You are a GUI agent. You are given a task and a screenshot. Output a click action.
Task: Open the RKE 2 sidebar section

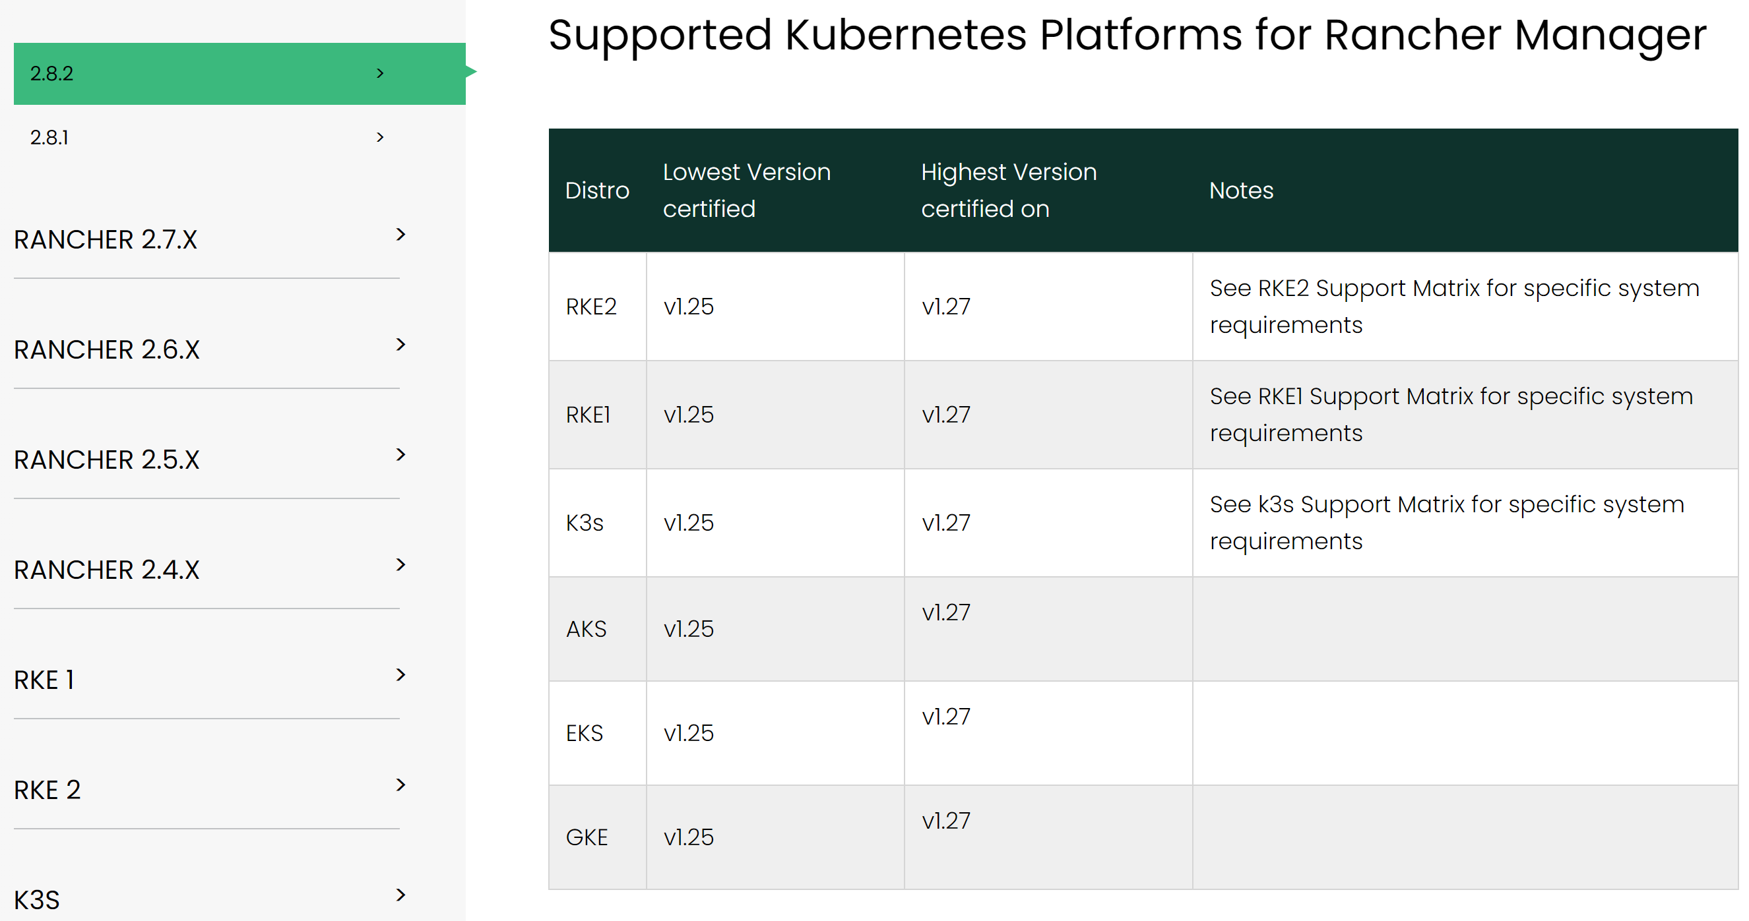[48, 790]
